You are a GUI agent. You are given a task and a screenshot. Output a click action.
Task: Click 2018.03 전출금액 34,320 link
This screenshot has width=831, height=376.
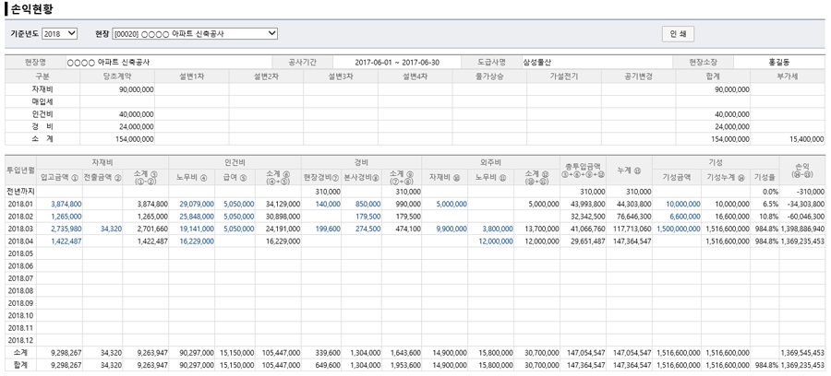point(109,228)
